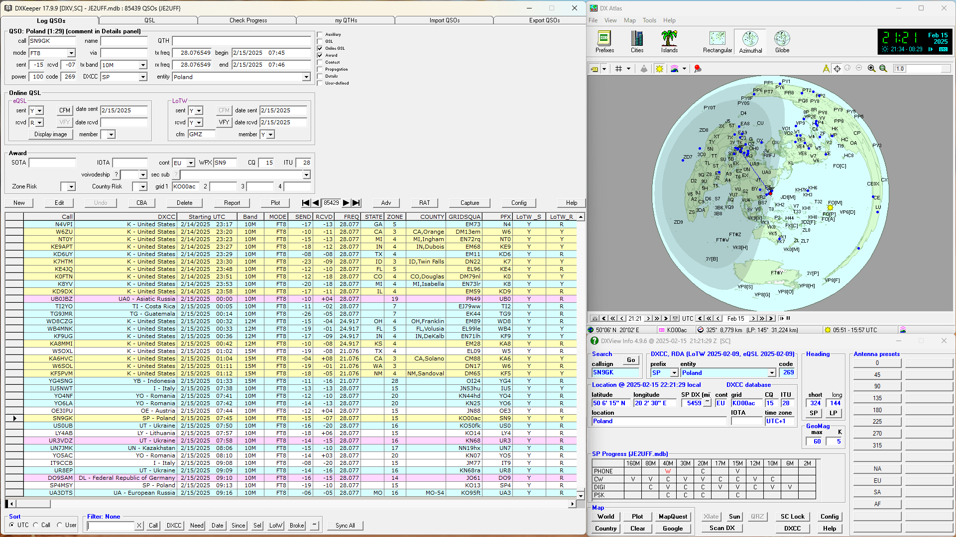956x537 pixels.
Task: Switch to Globe map view
Action: [782, 42]
